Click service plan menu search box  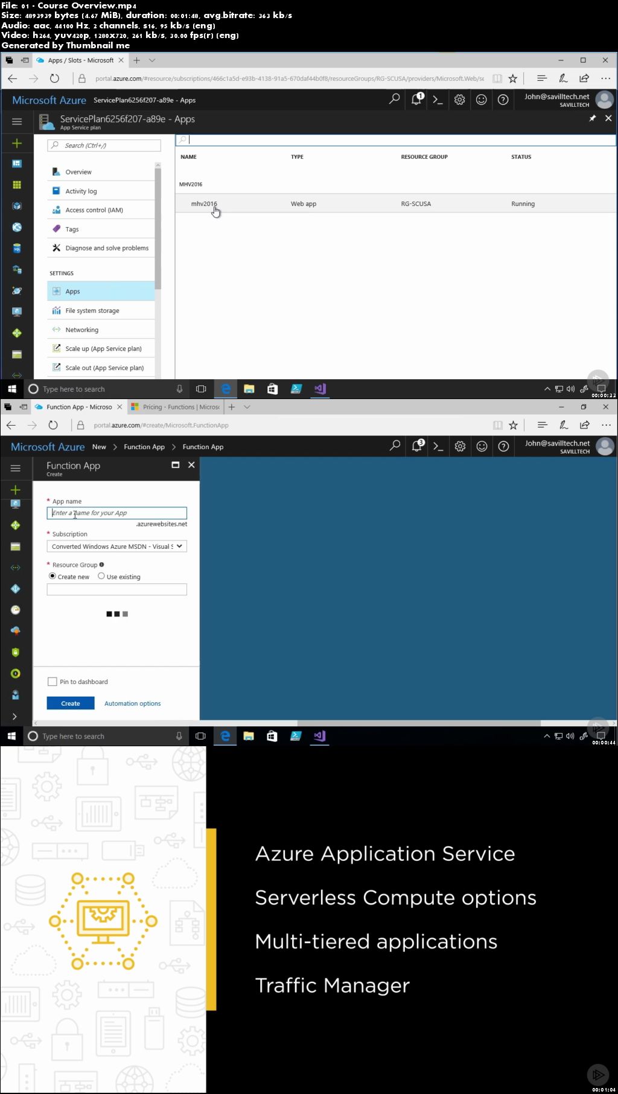pyautogui.click(x=104, y=146)
